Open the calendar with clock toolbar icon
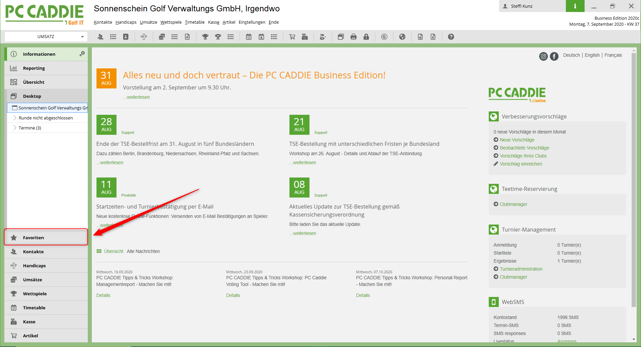641x347 pixels. click(x=249, y=37)
